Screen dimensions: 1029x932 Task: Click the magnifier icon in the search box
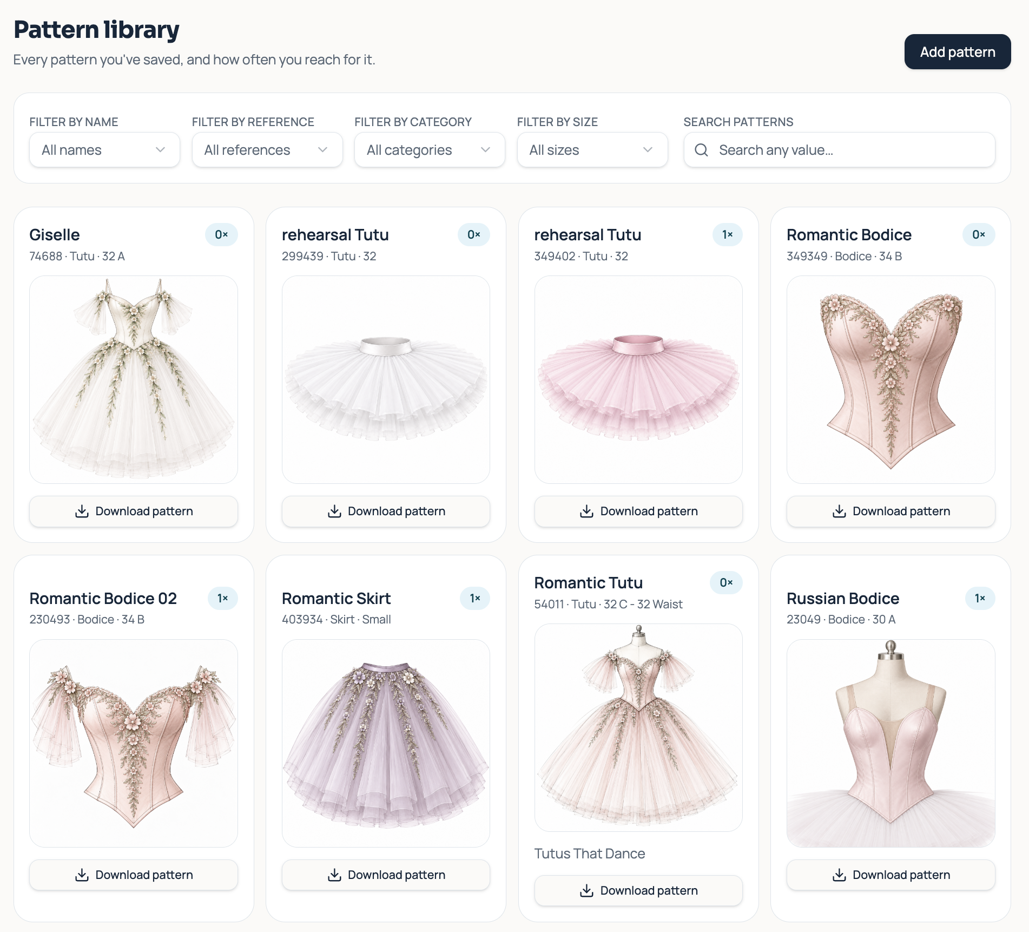701,150
